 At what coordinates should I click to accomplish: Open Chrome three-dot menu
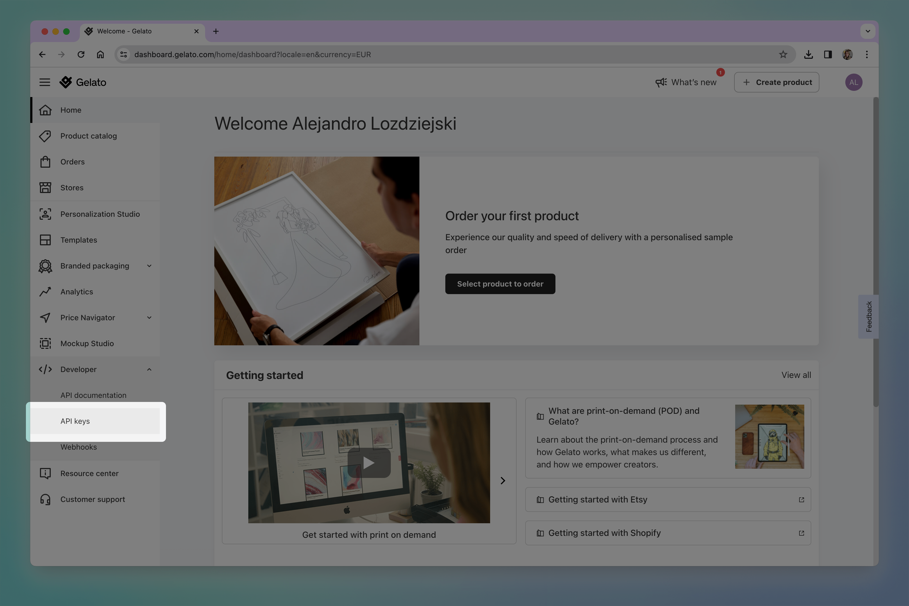tap(867, 54)
